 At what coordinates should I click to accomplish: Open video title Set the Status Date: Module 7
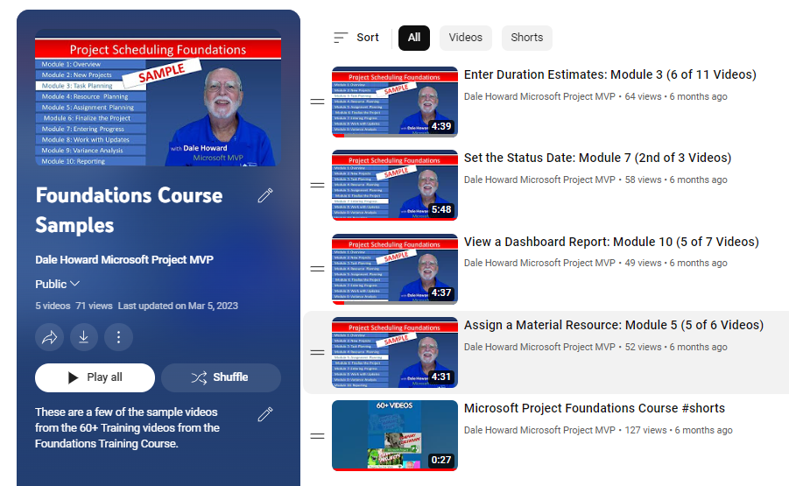[597, 158]
